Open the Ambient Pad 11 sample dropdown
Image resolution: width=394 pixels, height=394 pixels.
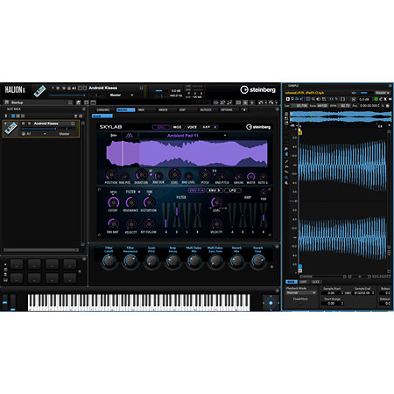point(183,136)
